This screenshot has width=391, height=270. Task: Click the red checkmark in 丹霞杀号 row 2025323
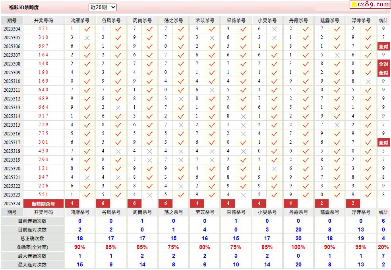coord(306,195)
